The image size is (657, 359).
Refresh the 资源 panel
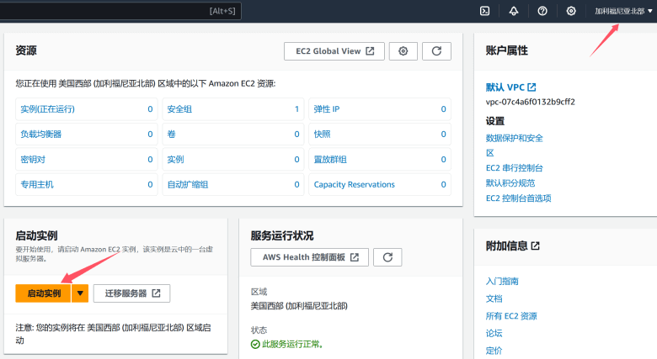(x=436, y=51)
